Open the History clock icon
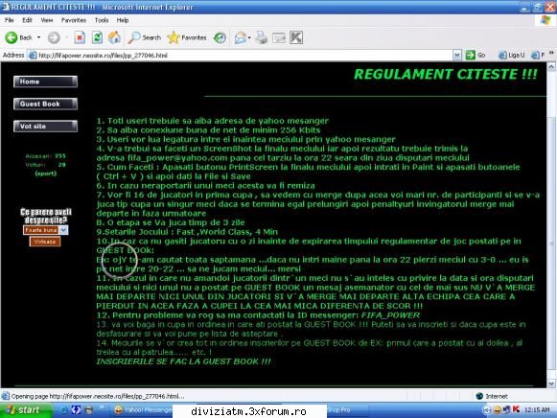Viewport: 557px width, 418px height. pyautogui.click(x=220, y=37)
